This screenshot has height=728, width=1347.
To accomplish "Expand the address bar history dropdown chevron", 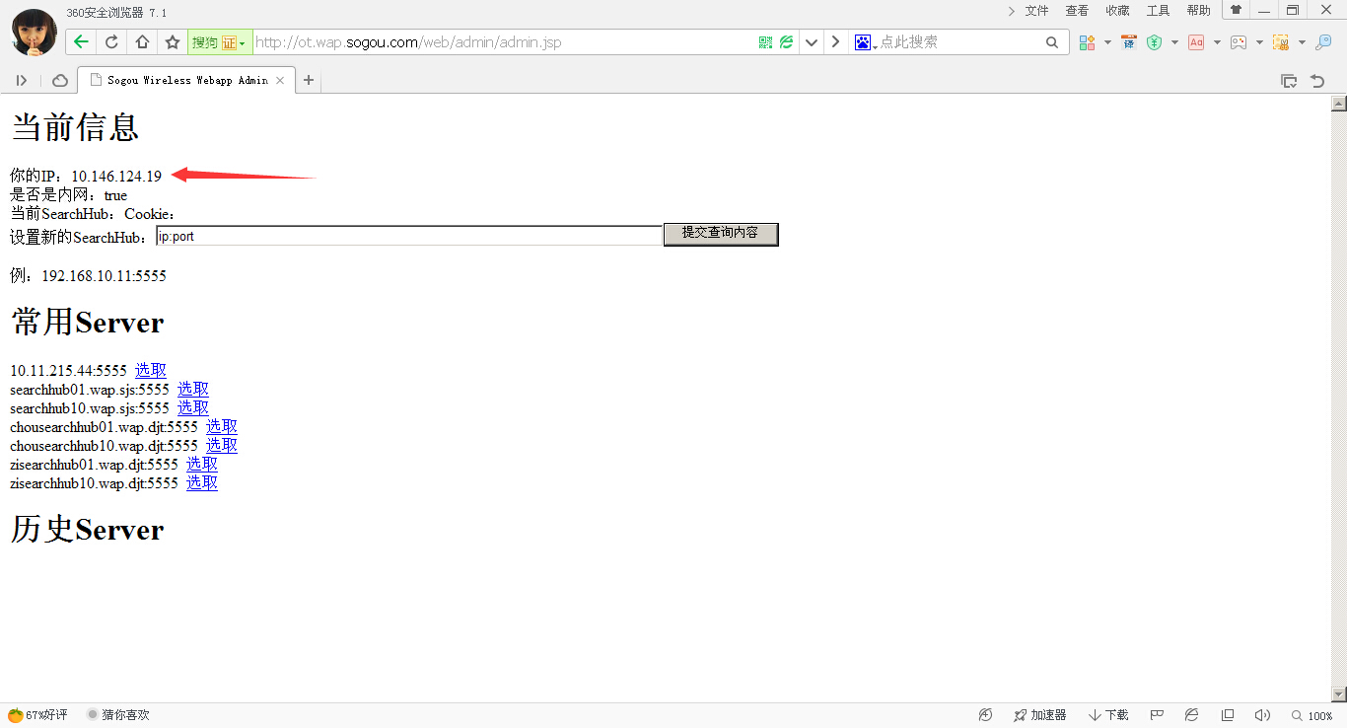I will (x=812, y=42).
